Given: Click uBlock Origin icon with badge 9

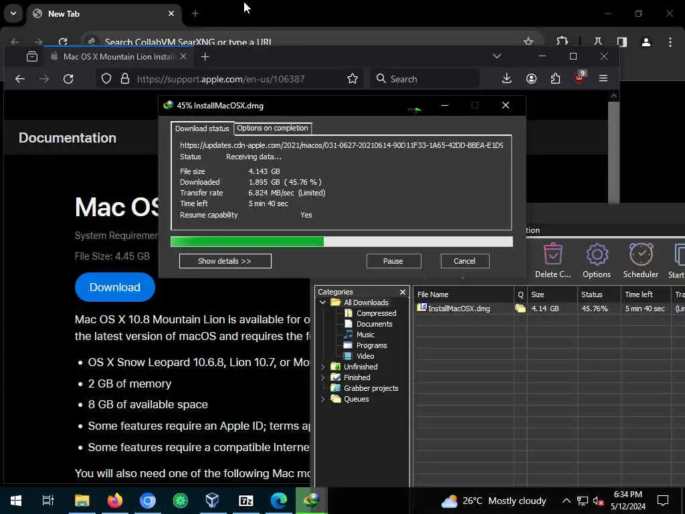Looking at the screenshot, I should 580,78.
